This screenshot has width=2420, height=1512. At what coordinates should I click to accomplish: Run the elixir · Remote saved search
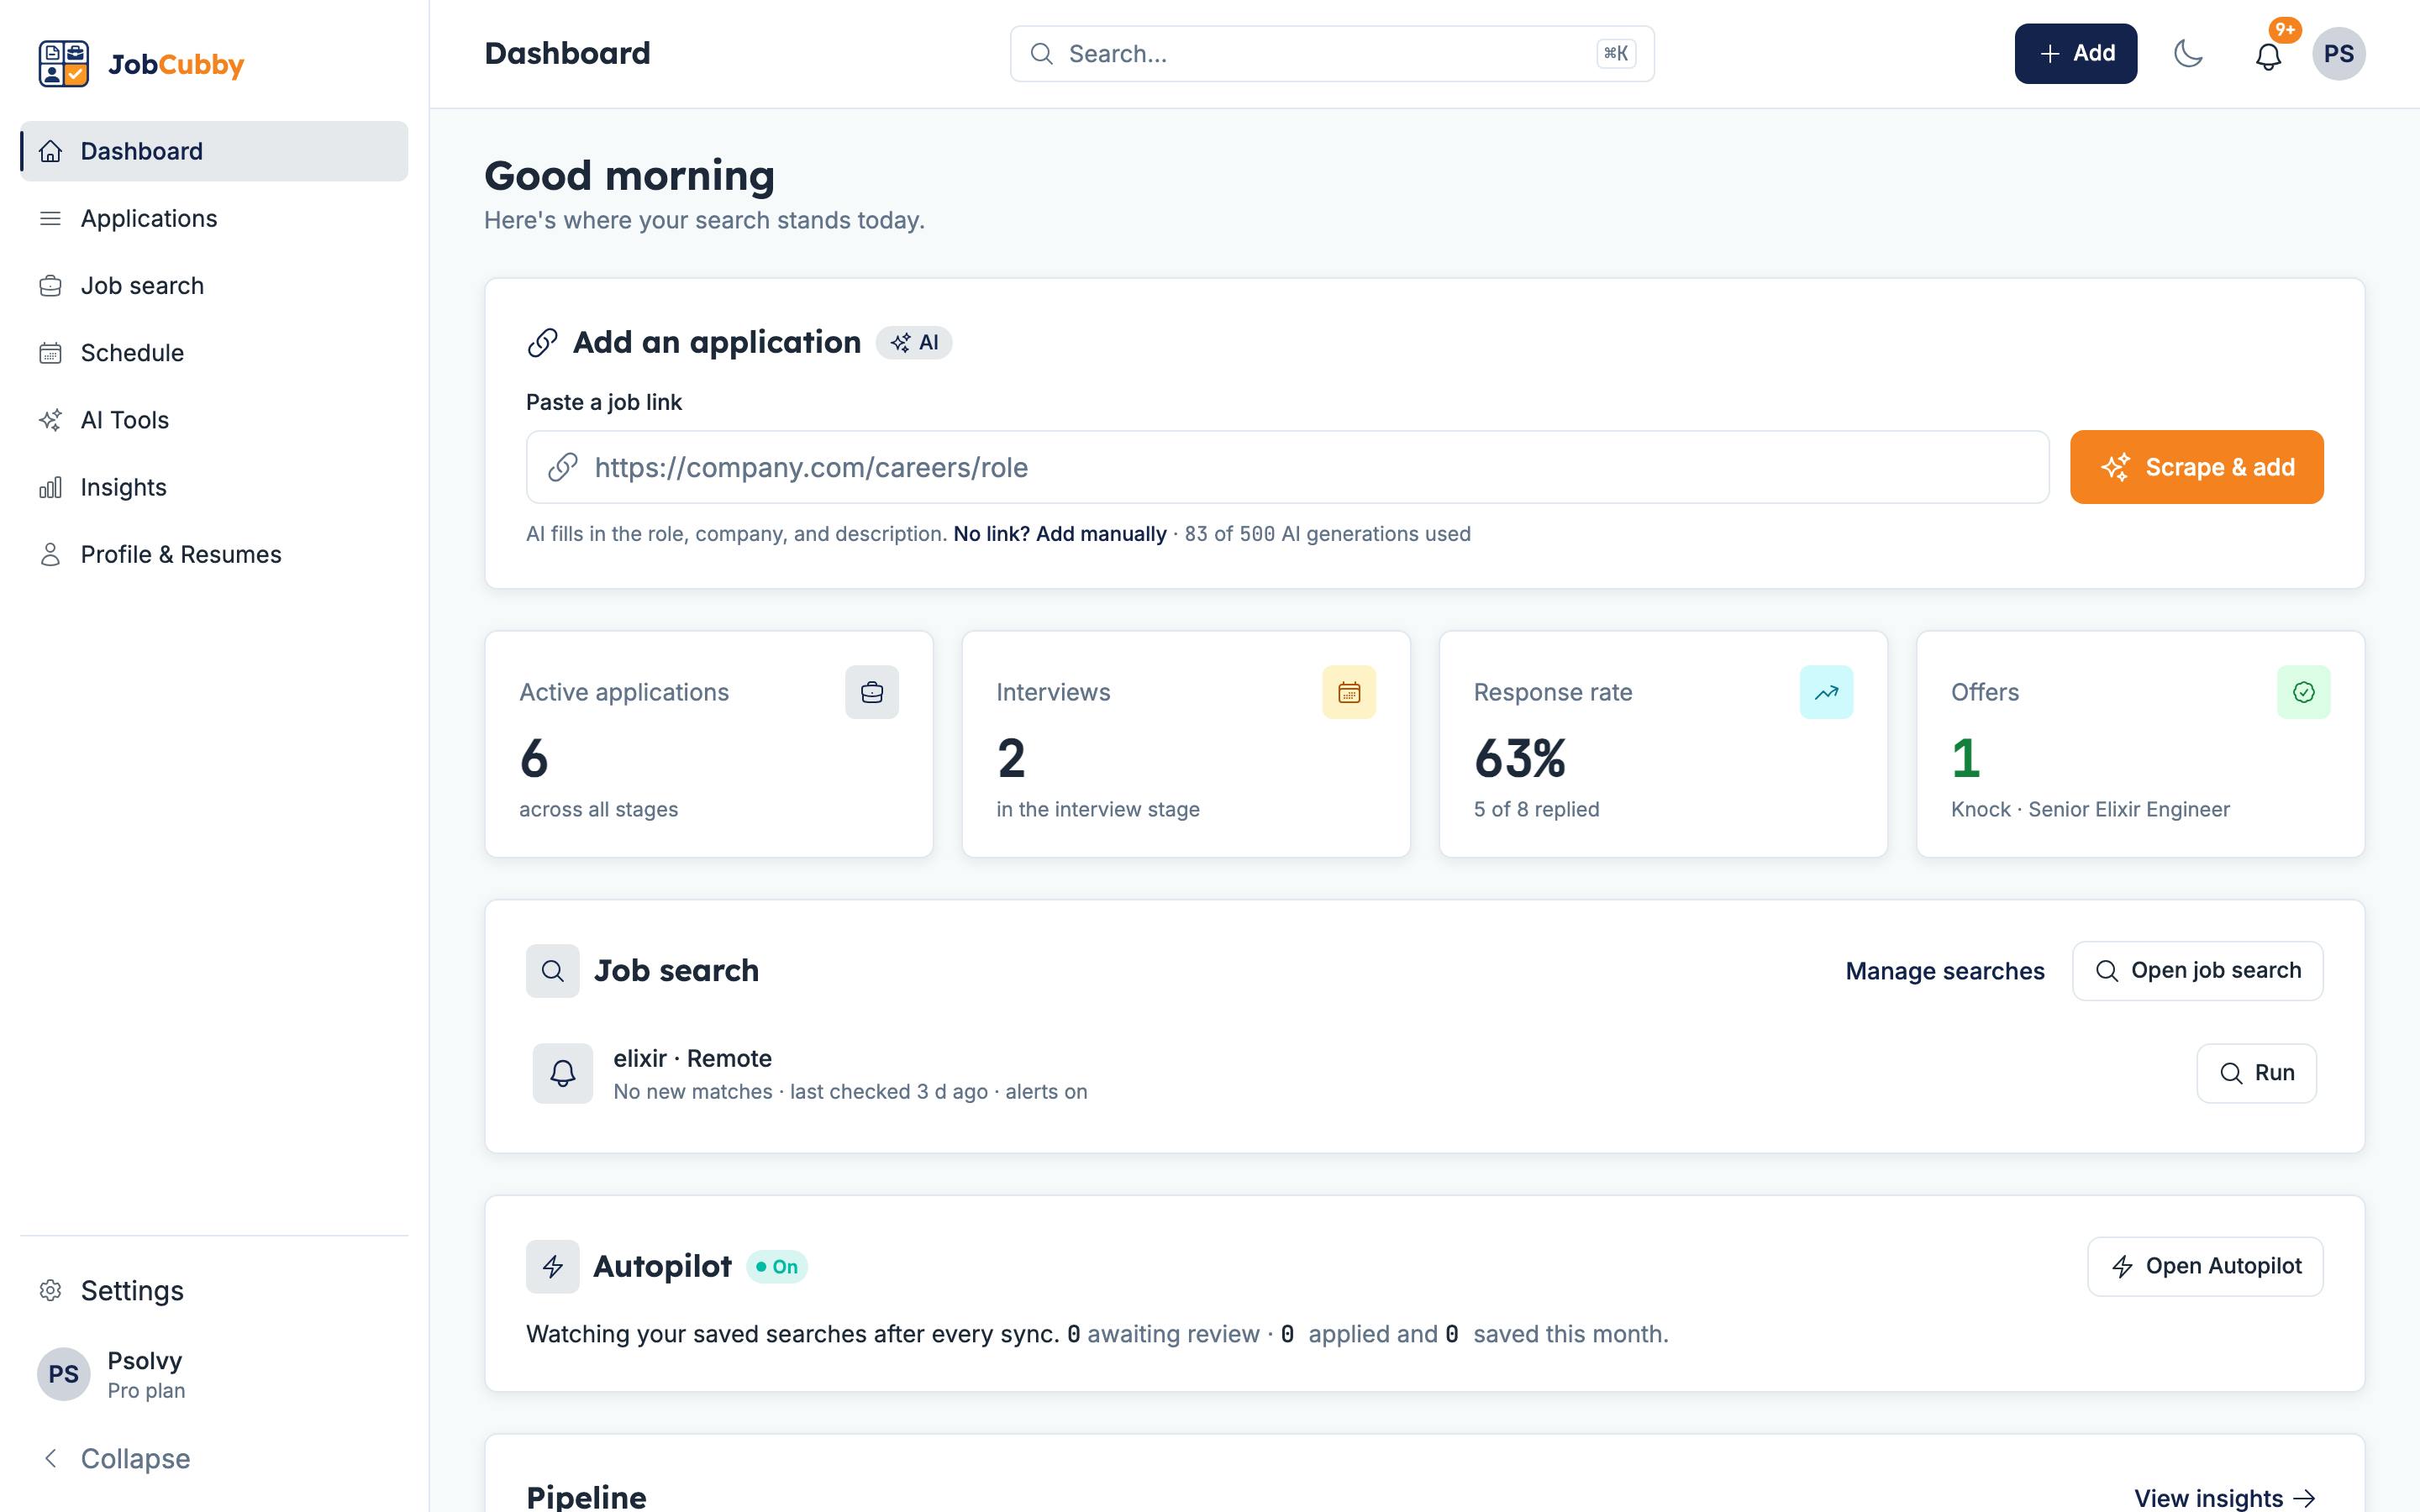(x=2256, y=1073)
